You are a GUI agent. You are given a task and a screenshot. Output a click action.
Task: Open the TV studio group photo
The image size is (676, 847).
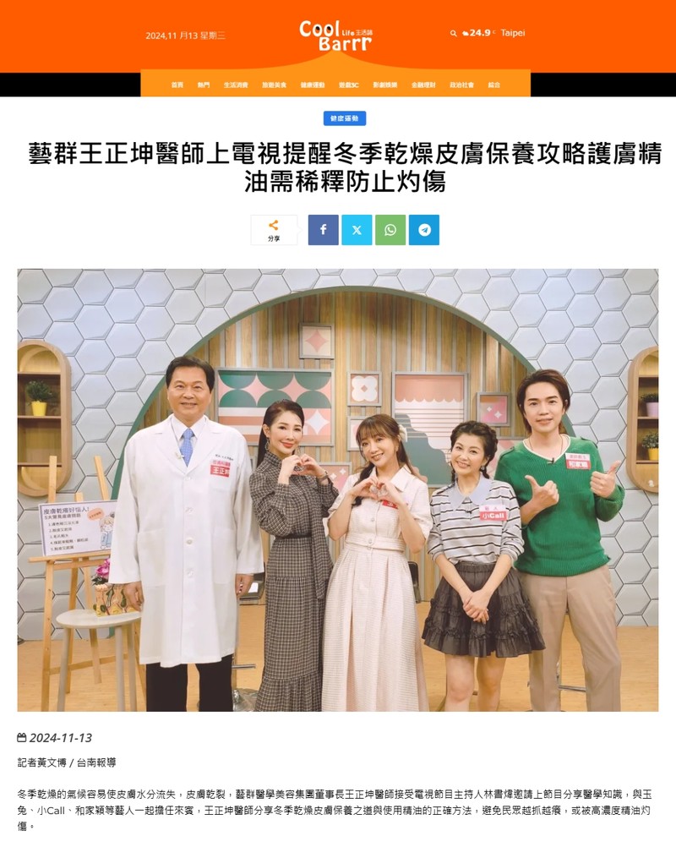click(338, 490)
